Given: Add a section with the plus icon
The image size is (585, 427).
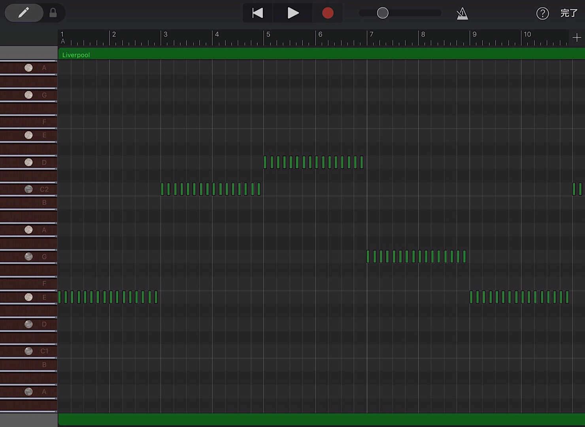Looking at the screenshot, I should click(577, 38).
